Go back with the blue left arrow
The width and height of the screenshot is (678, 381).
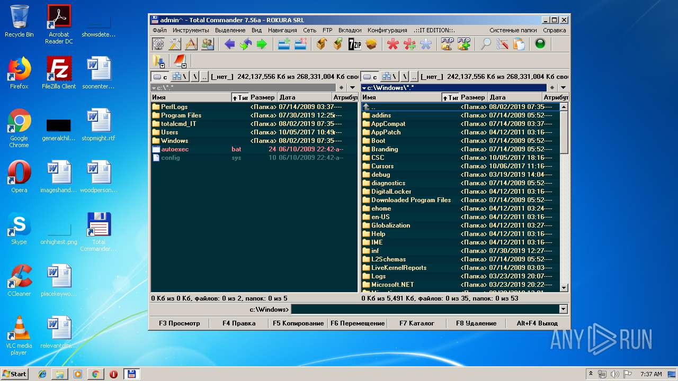pos(229,44)
